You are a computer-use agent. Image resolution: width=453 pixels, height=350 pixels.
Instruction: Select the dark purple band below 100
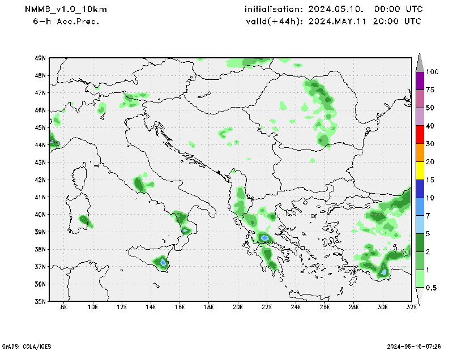420,80
